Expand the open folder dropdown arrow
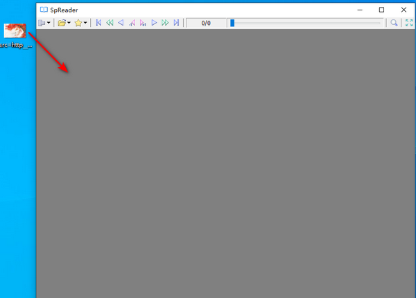 tap(69, 23)
